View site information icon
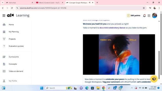 tap(17, 8)
